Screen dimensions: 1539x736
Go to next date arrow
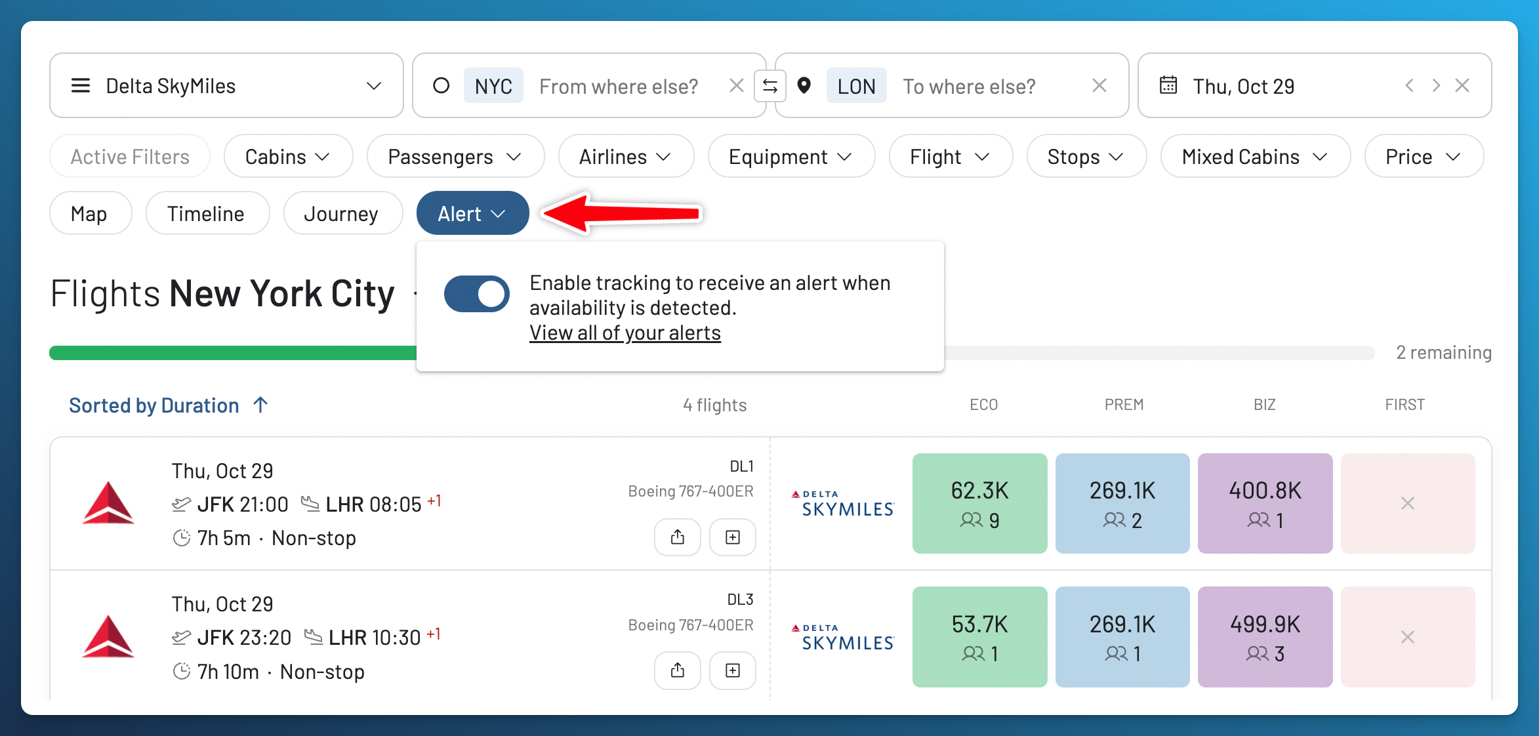(1436, 85)
